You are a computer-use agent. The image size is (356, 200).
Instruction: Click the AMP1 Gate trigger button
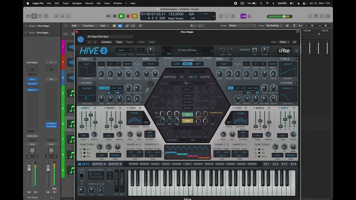83,136
